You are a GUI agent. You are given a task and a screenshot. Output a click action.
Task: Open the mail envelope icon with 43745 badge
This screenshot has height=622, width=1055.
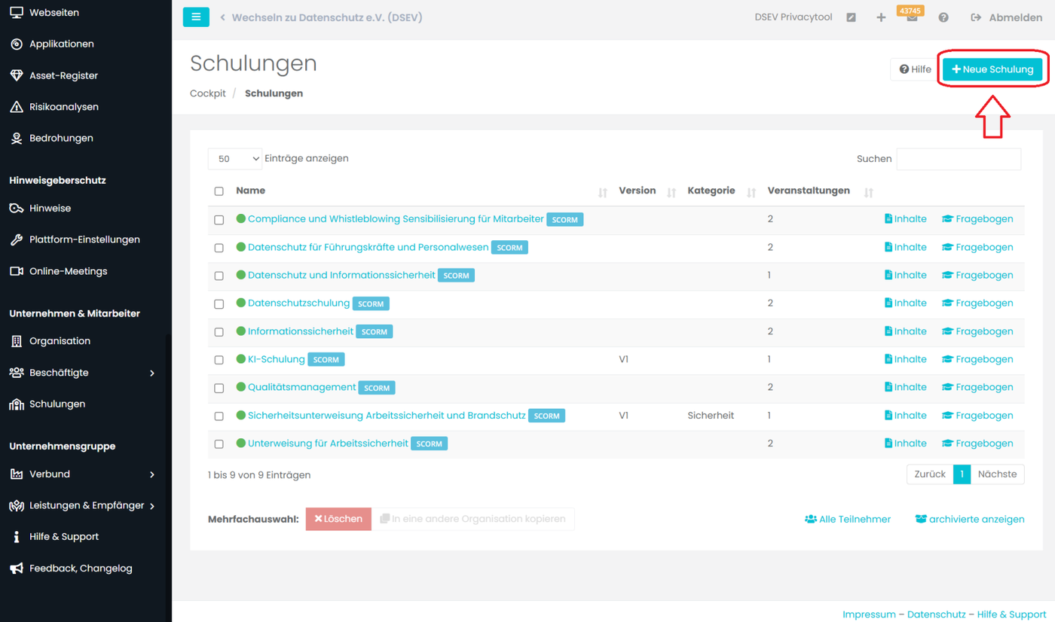[x=912, y=17]
